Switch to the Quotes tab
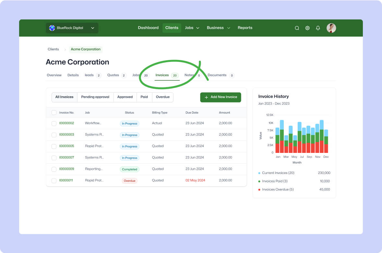Viewport: 382px width, 253px height. point(113,75)
